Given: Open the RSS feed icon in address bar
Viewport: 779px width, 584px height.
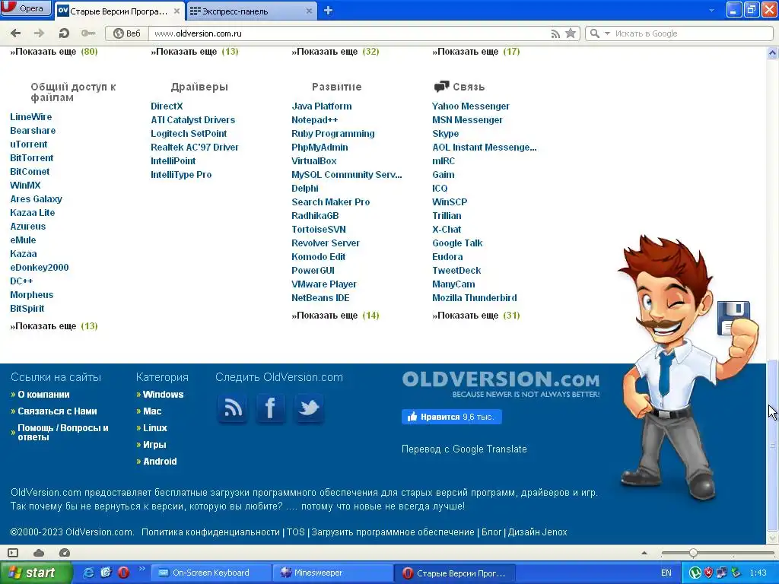Looking at the screenshot, I should click(x=555, y=33).
